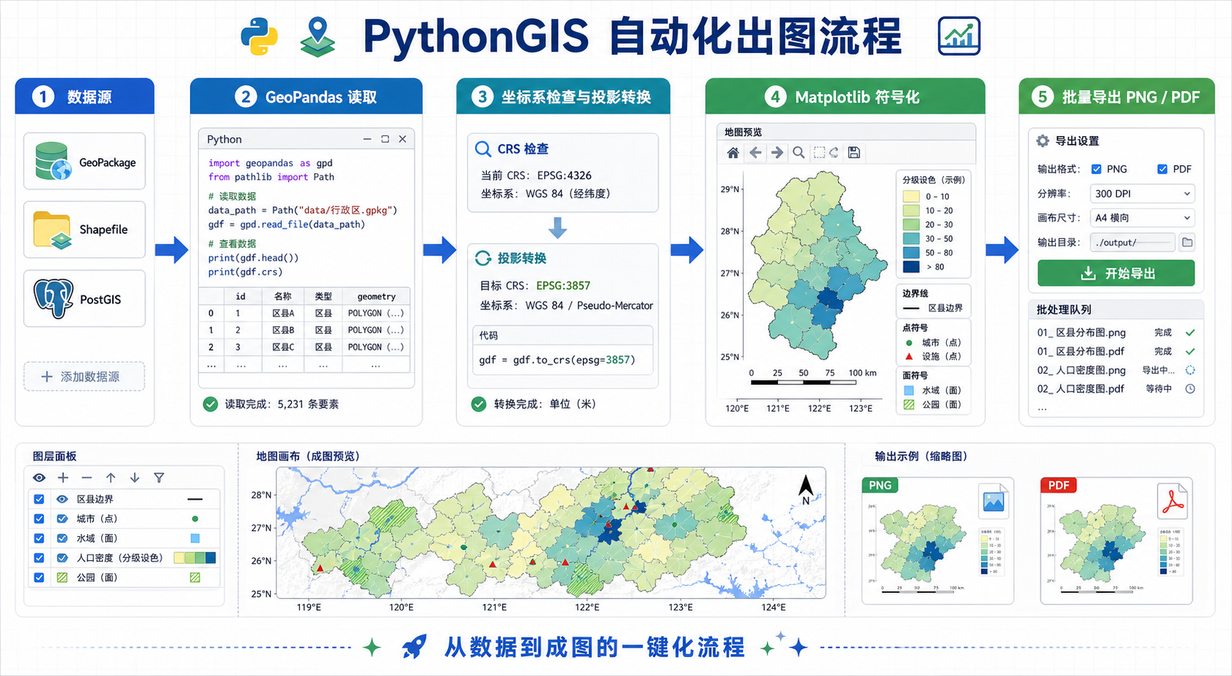Viewport: 1232px width, 676px height.
Task: Click the magnifier icon beside CRS 检查
Action: 482,149
